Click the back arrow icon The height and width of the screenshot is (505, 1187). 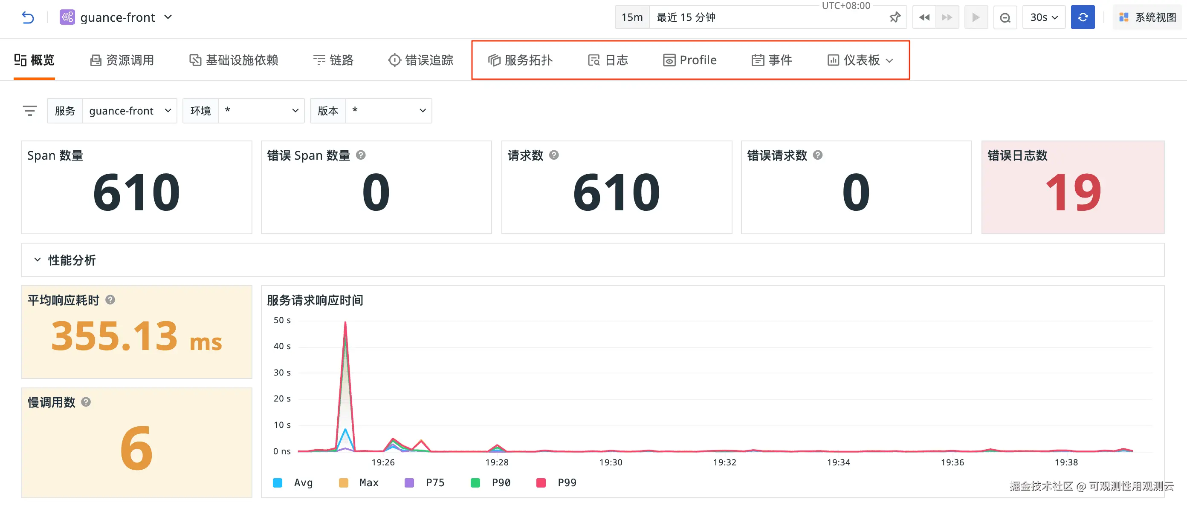point(28,17)
